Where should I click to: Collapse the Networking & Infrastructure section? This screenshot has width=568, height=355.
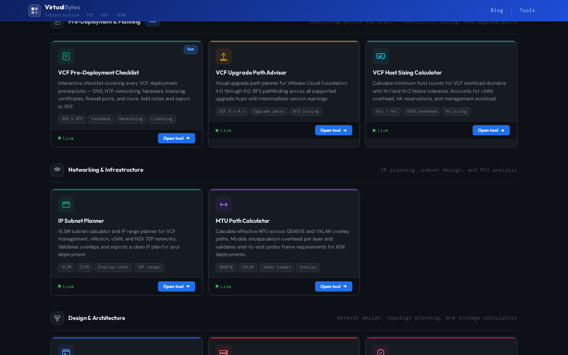tap(106, 170)
